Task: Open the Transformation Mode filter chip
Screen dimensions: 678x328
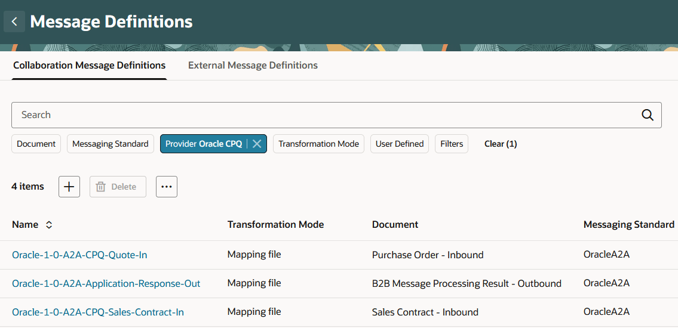Action: click(318, 144)
